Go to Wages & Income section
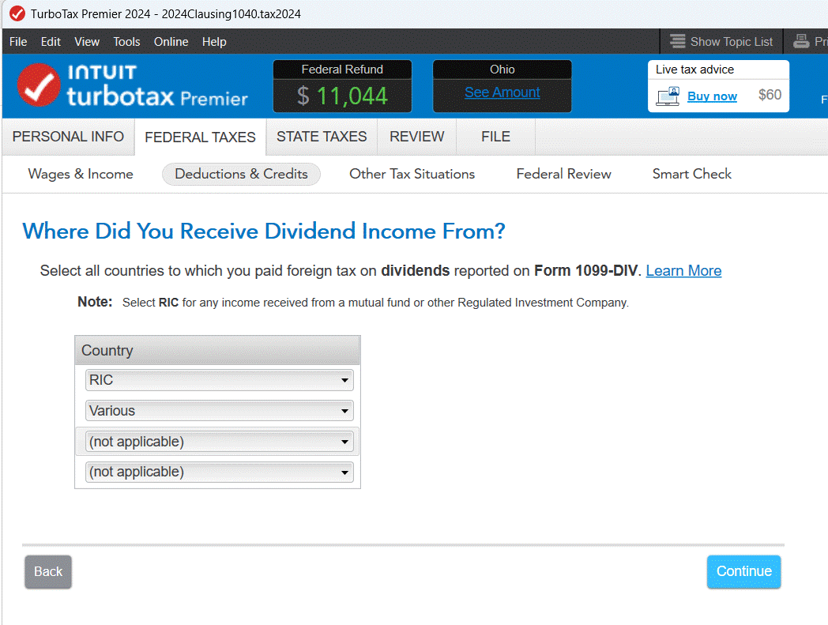This screenshot has height=625, width=828. (x=81, y=174)
